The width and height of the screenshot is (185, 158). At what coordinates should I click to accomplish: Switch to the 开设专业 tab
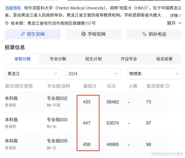(x=129, y=59)
